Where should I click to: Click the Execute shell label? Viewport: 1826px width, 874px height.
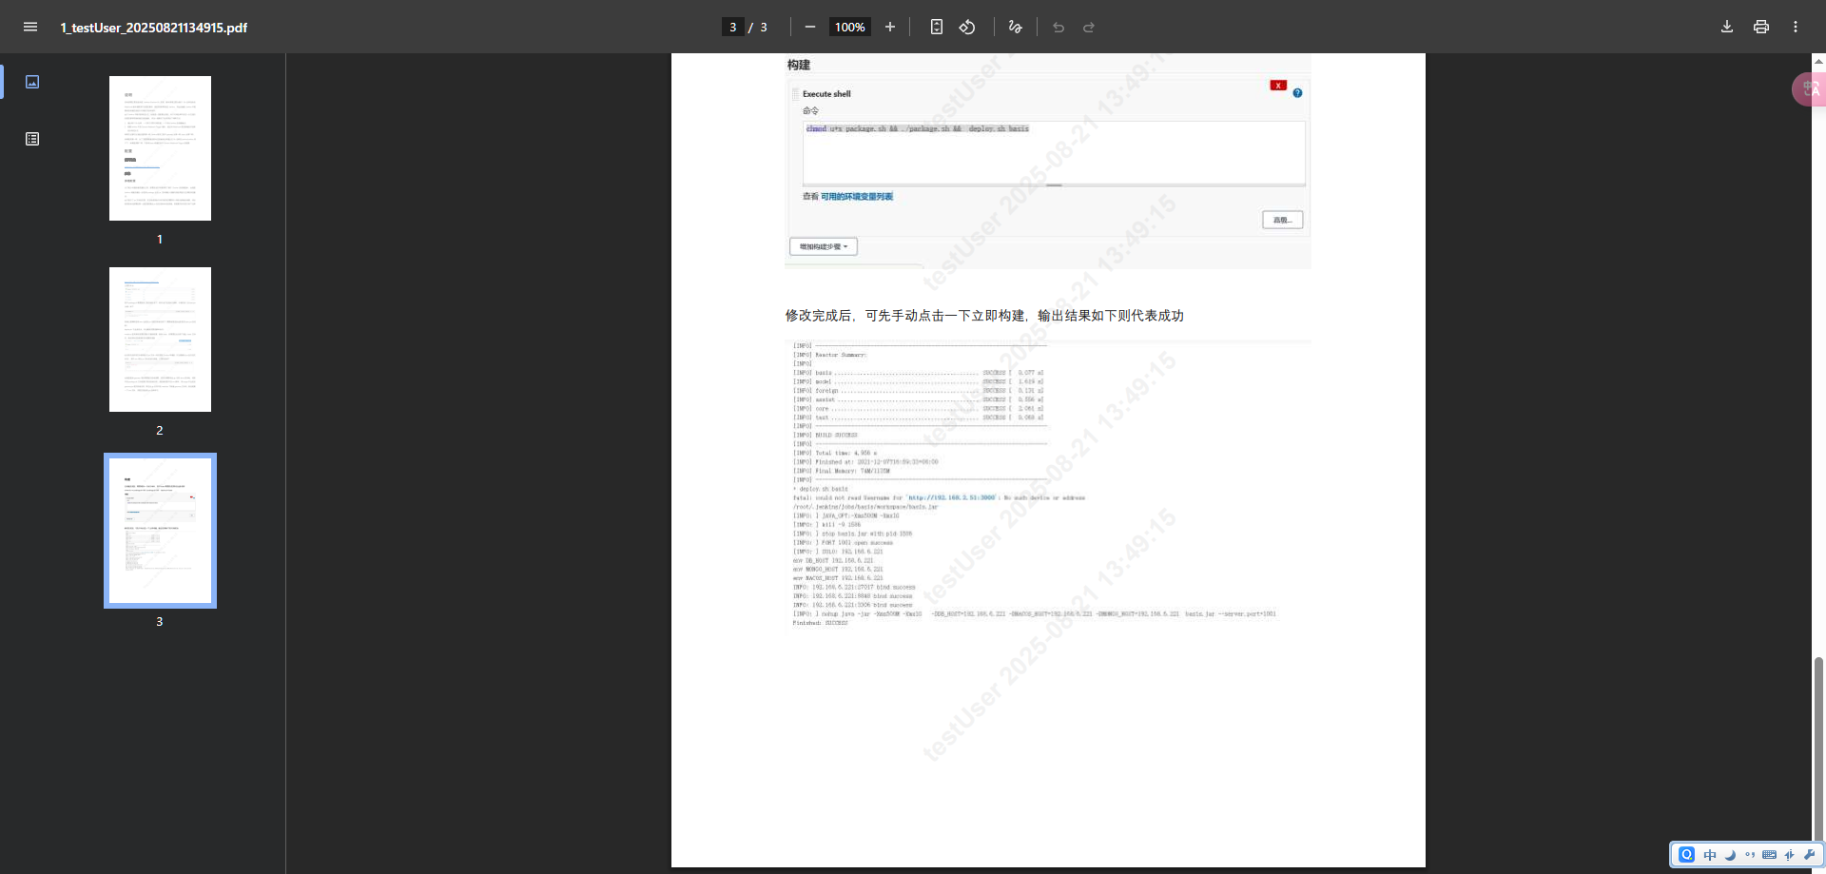(826, 94)
